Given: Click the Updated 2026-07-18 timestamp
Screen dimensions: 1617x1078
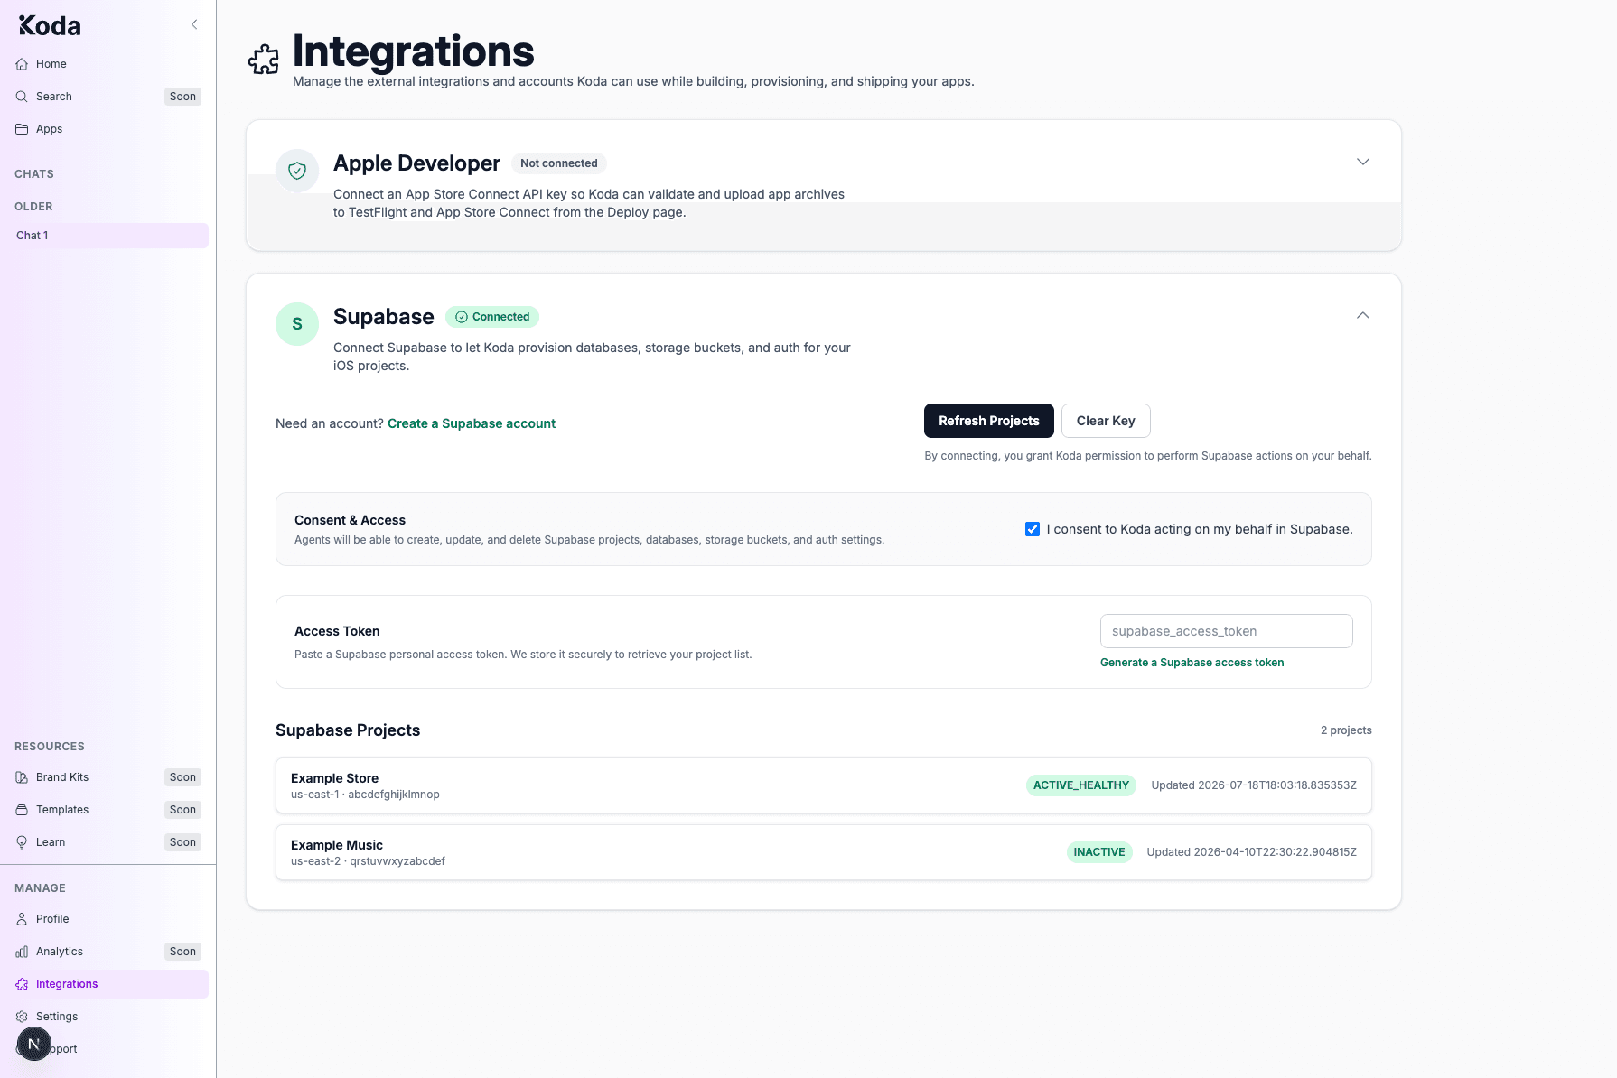Looking at the screenshot, I should 1254,785.
